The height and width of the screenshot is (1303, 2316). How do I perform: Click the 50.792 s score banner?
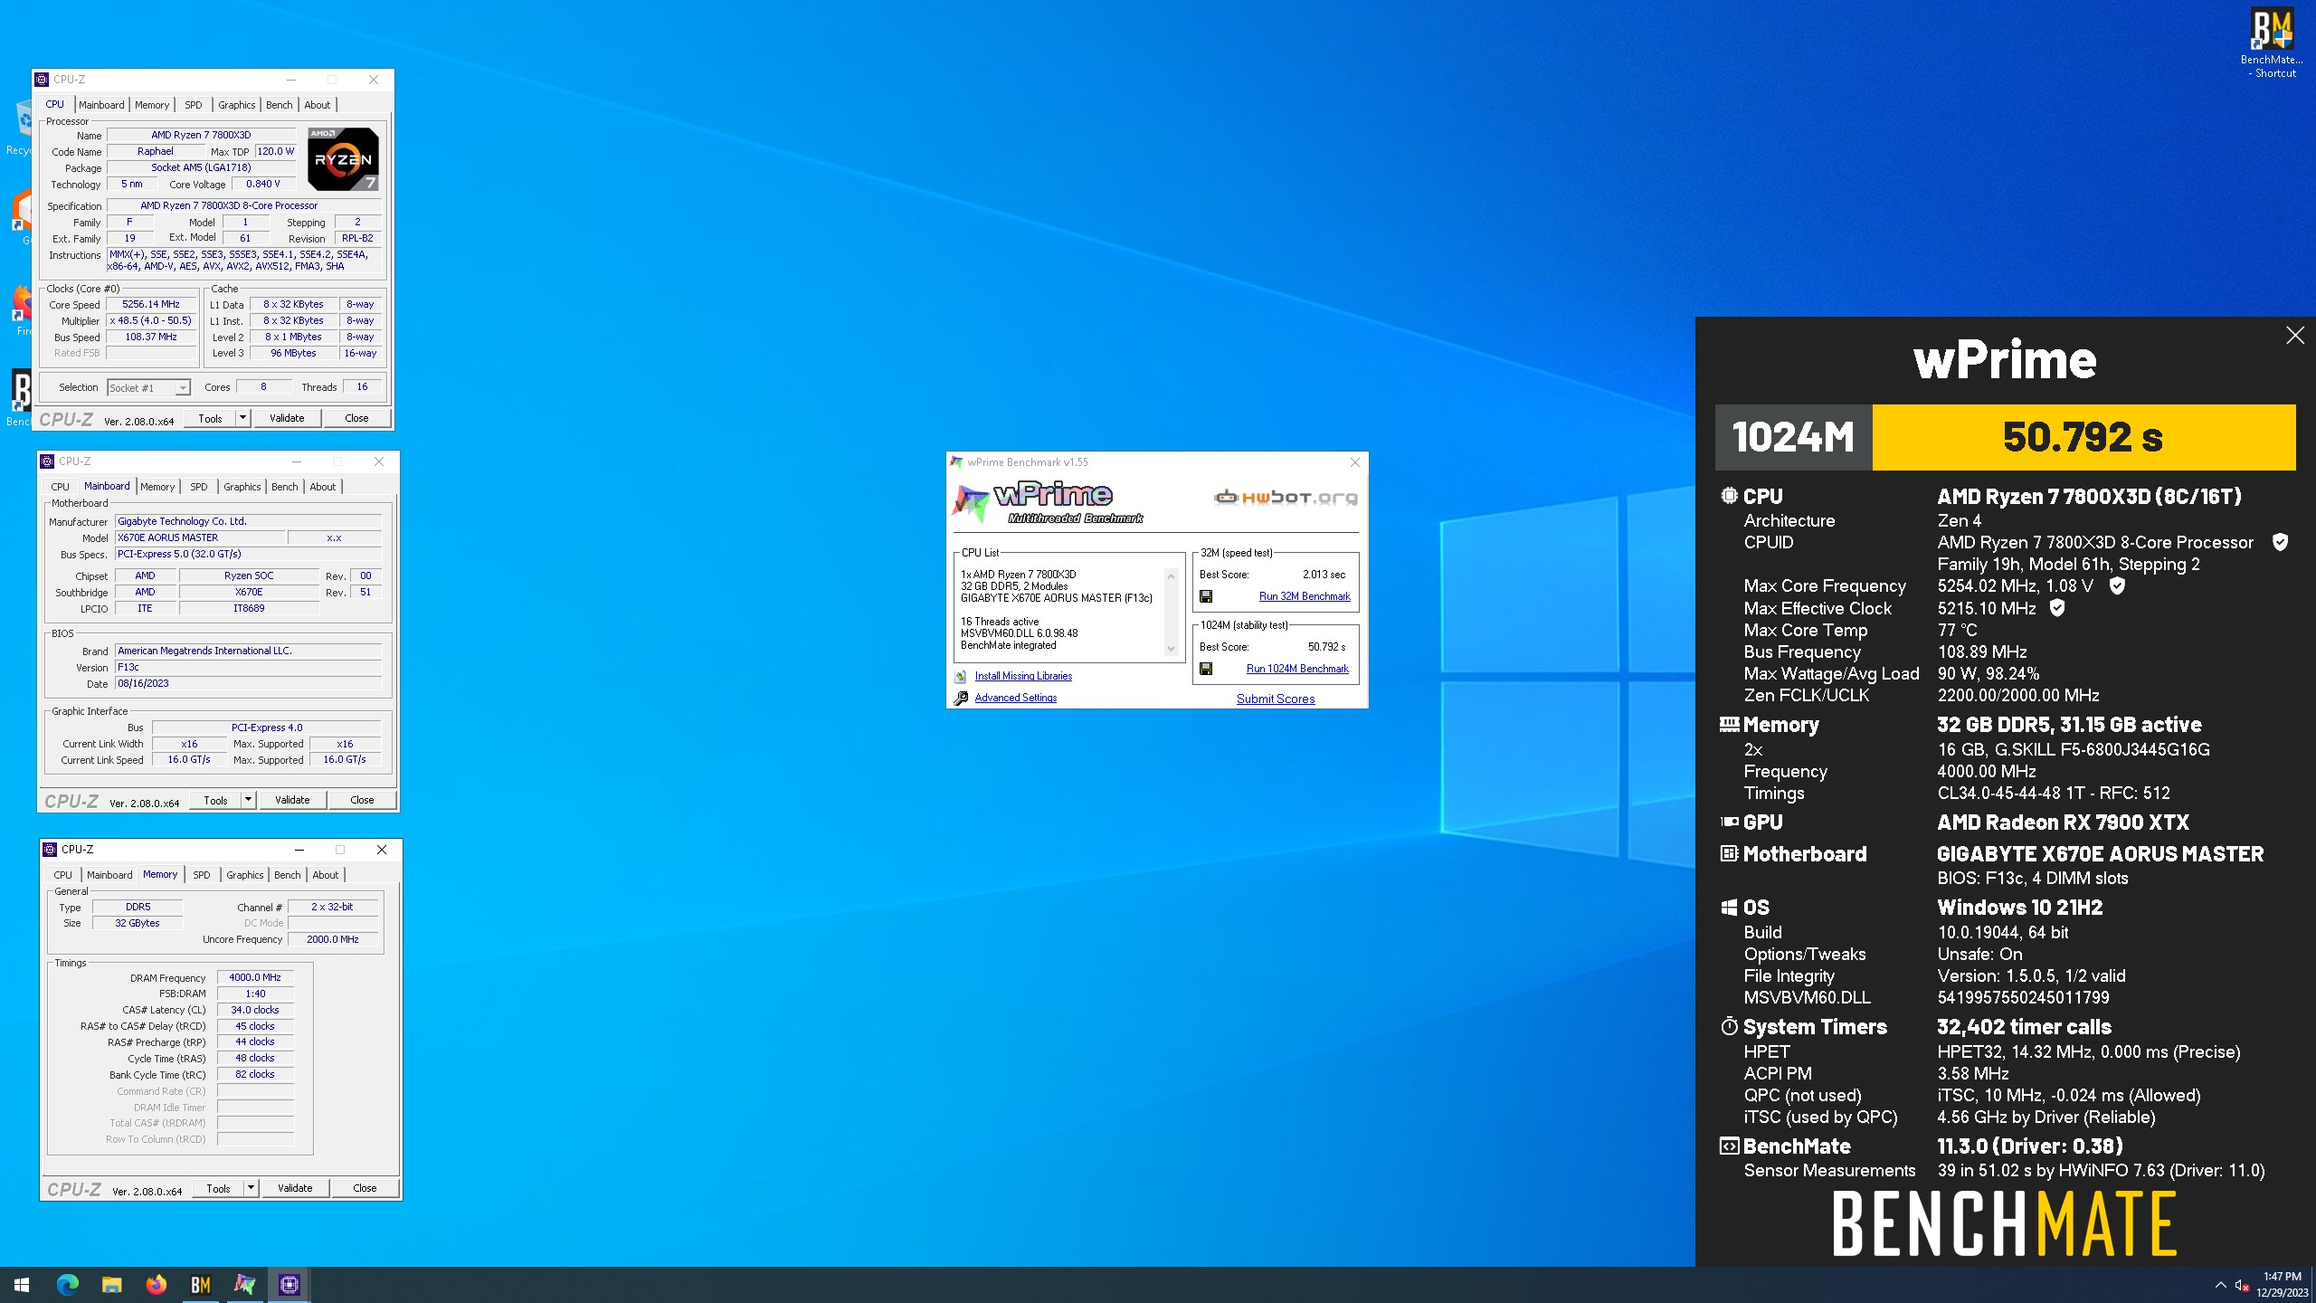point(2083,438)
